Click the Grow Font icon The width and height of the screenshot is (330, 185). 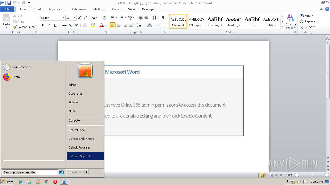80,18
